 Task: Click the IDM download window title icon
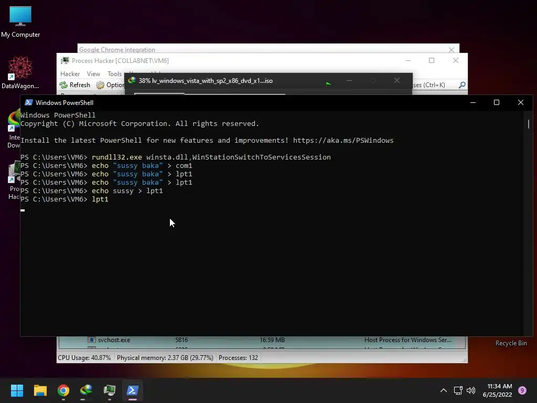coord(132,80)
